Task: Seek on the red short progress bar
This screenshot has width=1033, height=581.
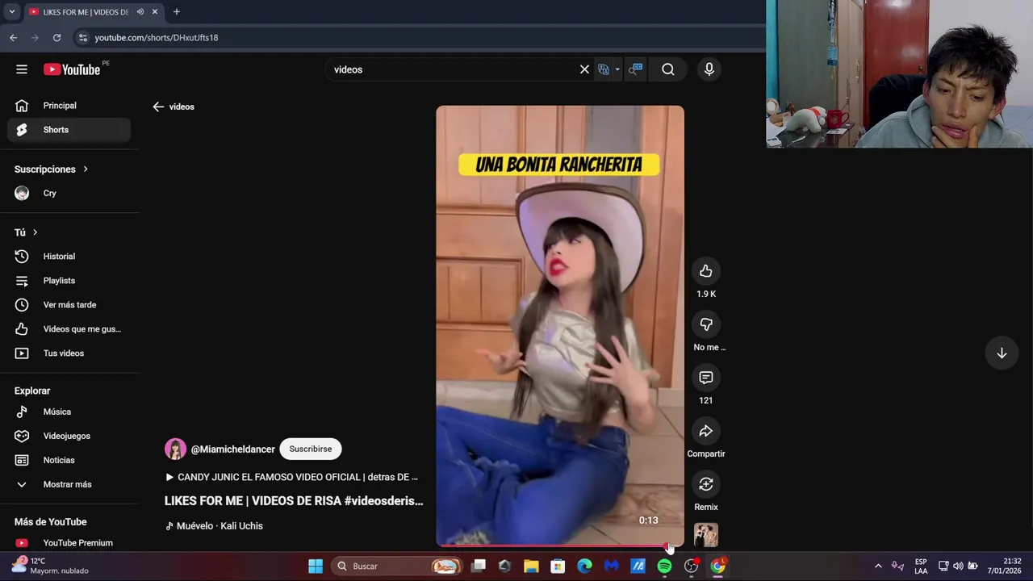Action: (560, 546)
